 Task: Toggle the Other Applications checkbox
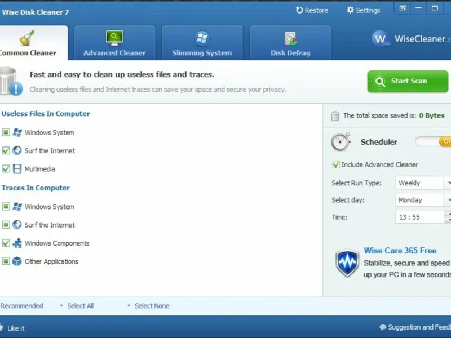point(6,261)
